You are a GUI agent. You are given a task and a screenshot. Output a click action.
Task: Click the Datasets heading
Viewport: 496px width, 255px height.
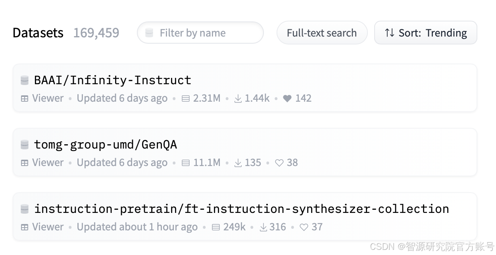pos(38,33)
